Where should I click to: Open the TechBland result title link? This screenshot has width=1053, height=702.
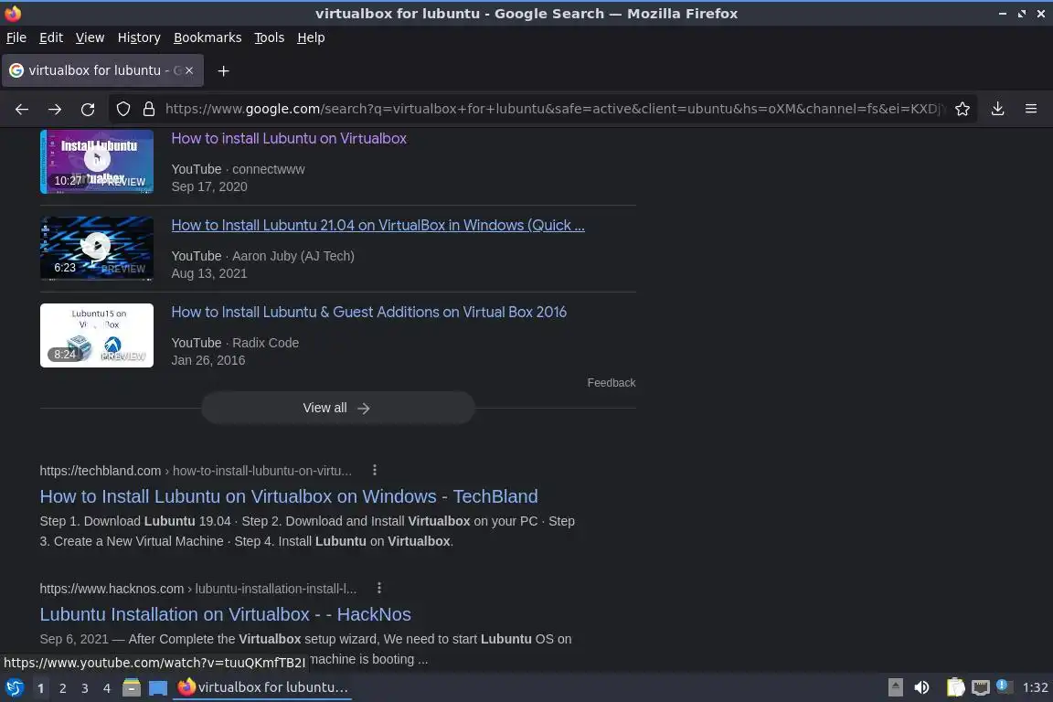point(289,496)
